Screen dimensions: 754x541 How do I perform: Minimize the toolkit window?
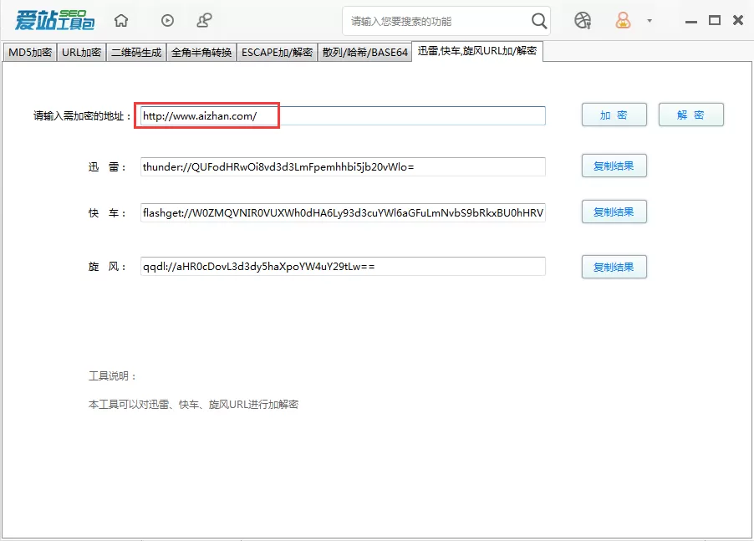pyautogui.click(x=691, y=22)
